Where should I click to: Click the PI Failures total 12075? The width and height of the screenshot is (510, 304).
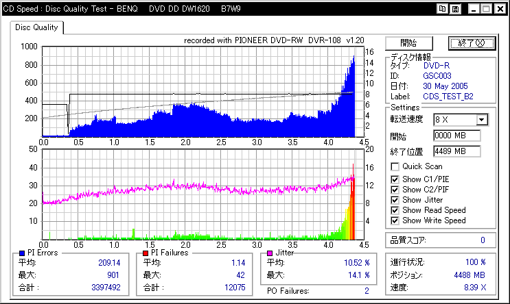[235, 288]
